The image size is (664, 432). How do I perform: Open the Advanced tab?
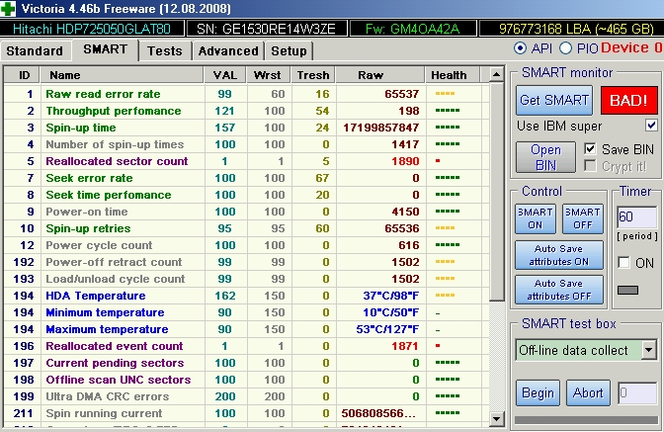pyautogui.click(x=227, y=50)
